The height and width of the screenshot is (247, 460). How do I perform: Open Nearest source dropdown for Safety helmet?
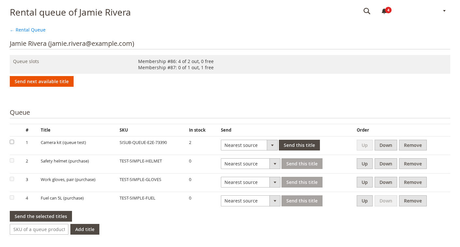point(251,164)
